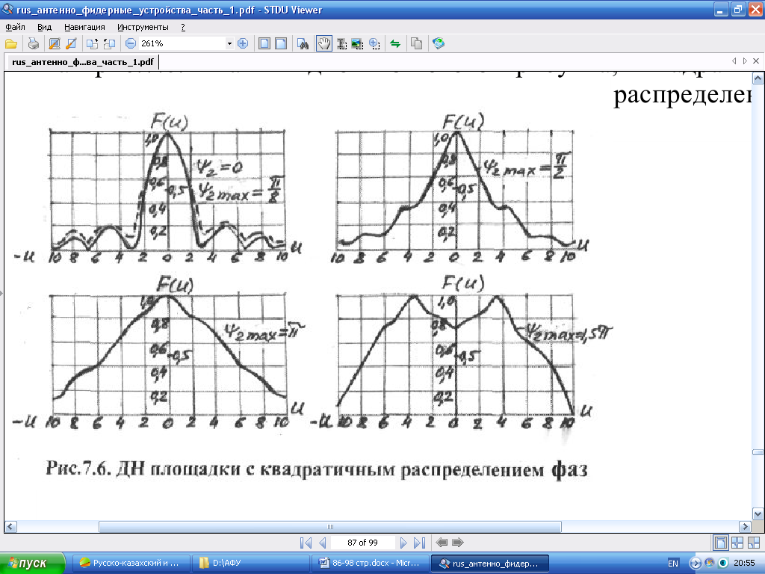Select the Hand pan tool

click(323, 43)
